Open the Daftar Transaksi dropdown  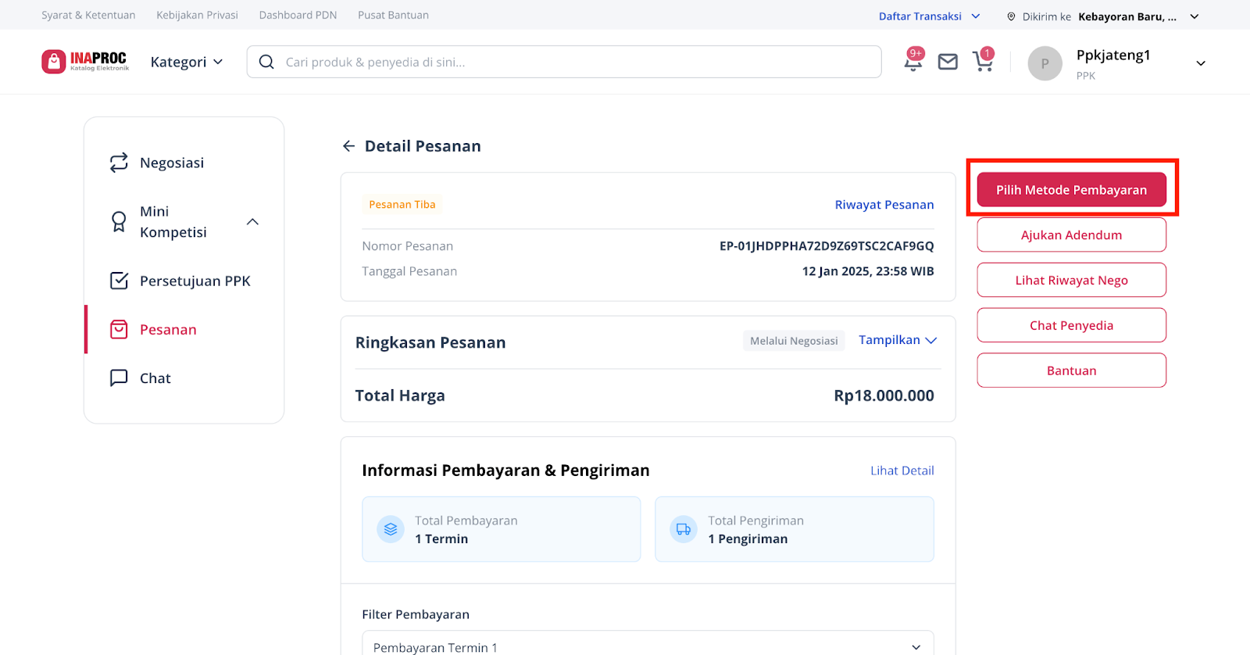(929, 16)
